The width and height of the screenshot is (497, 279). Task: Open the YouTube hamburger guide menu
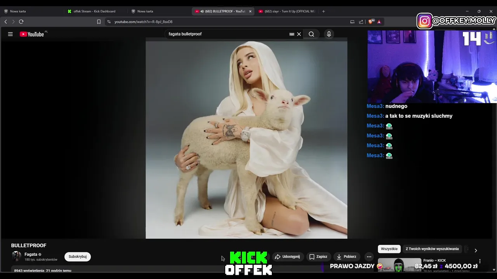tap(10, 34)
